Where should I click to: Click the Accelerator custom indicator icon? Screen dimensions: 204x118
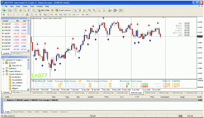click(10, 77)
